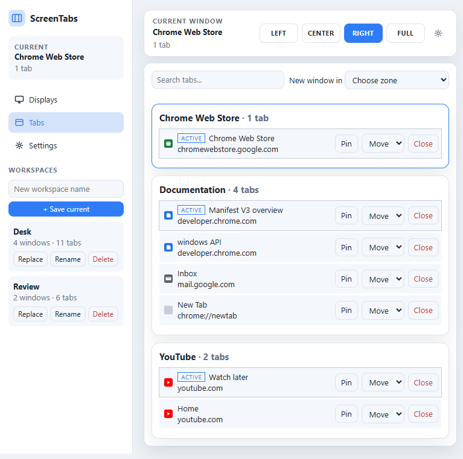Image resolution: width=463 pixels, height=459 pixels.
Task: Open the Choose zone dropdown
Action: tap(397, 80)
